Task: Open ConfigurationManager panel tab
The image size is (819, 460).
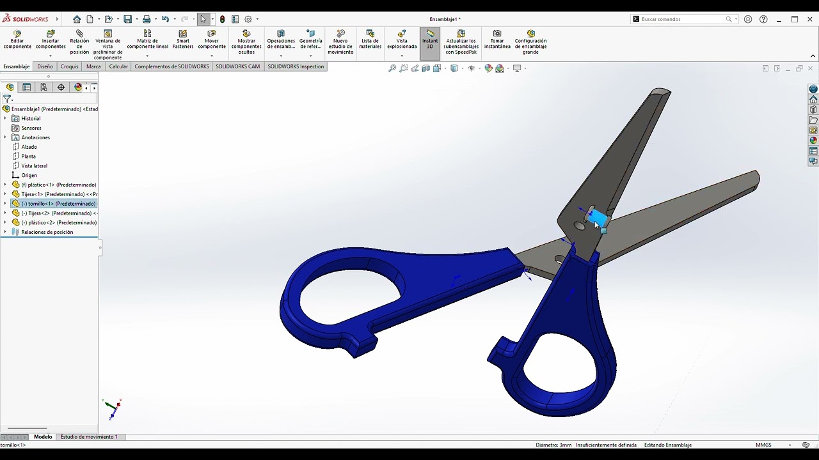Action: (x=44, y=88)
